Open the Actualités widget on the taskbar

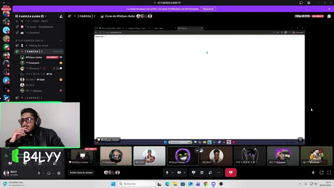click(15, 184)
